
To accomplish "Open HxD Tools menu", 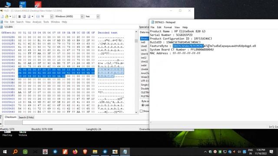I will click(x=46, y=22).
